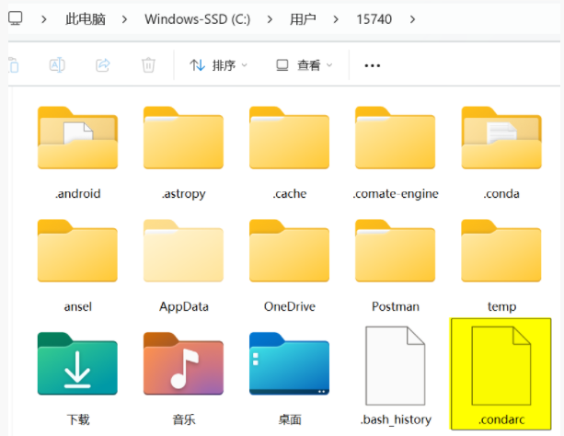Expand chevron after 15740
Image resolution: width=564 pixels, height=436 pixels.
(412, 19)
